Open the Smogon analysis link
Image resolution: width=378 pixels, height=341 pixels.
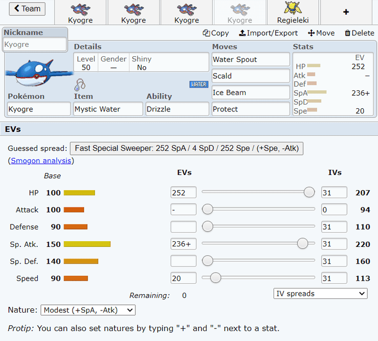[41, 161]
